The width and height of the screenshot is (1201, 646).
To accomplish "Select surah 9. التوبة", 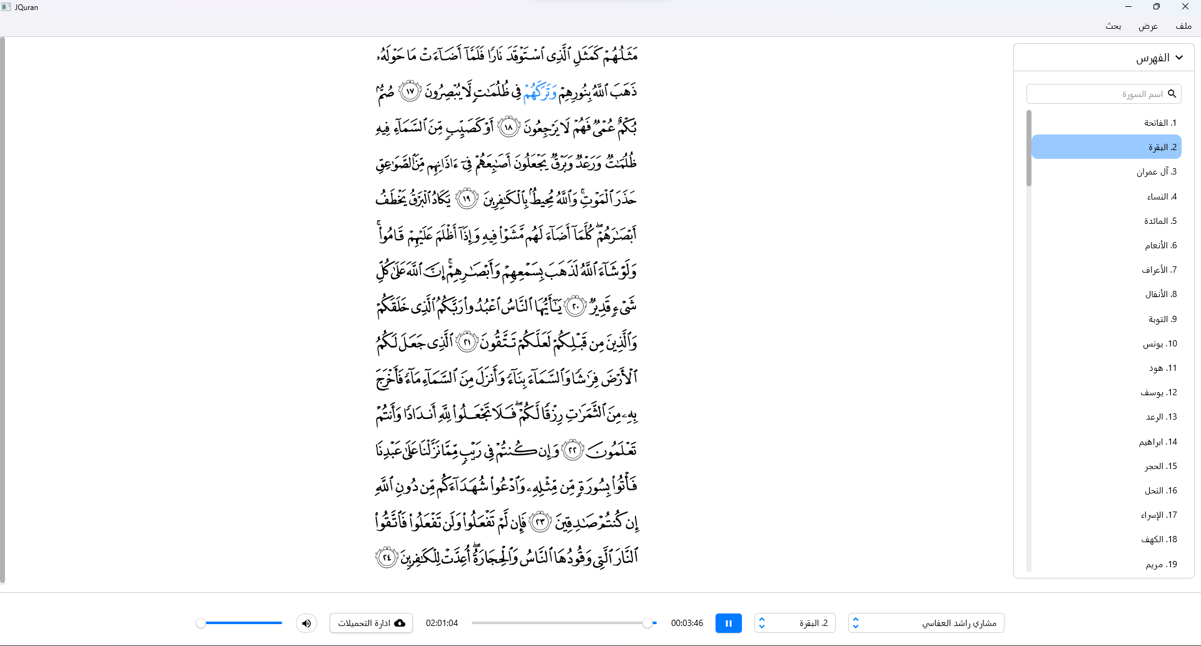I will pyautogui.click(x=1106, y=319).
